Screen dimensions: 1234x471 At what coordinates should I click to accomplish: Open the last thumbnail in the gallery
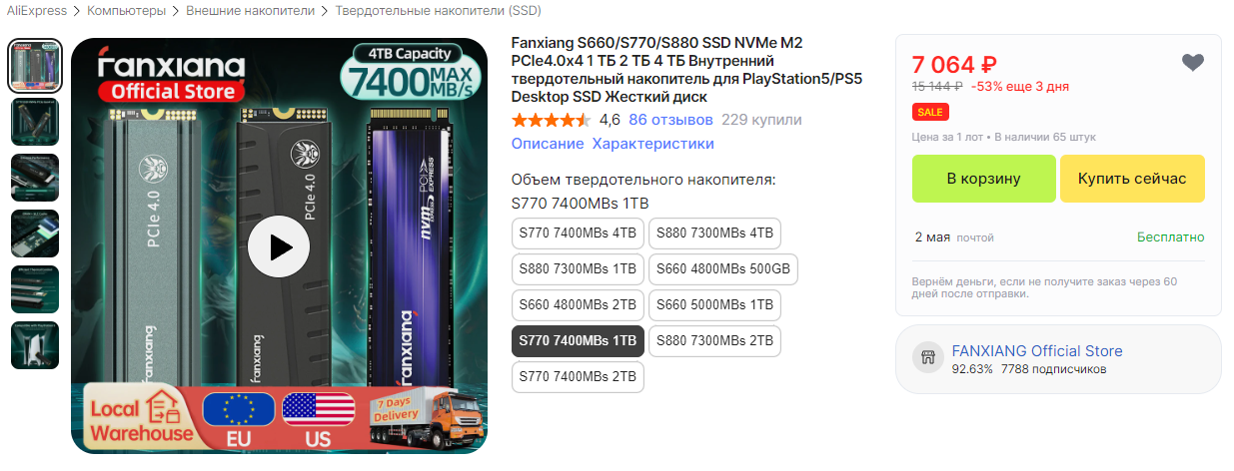click(35, 345)
